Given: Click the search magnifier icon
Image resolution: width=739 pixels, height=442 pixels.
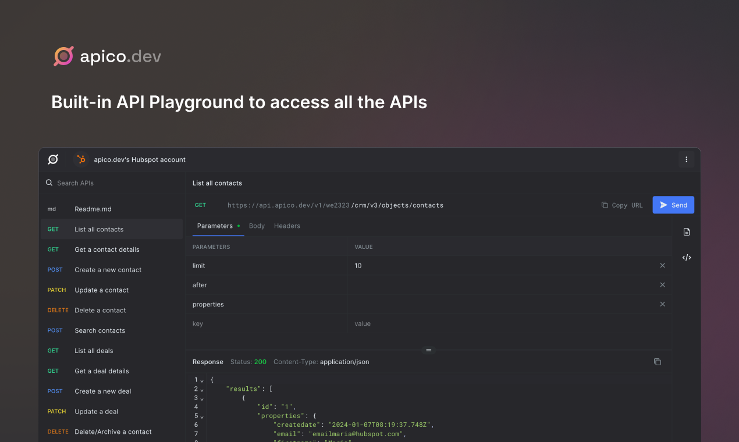Looking at the screenshot, I should point(49,183).
